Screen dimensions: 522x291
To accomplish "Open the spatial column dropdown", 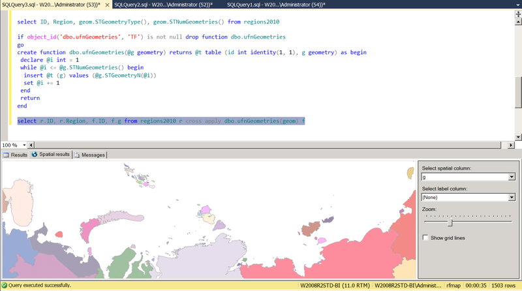I will 512,177.
